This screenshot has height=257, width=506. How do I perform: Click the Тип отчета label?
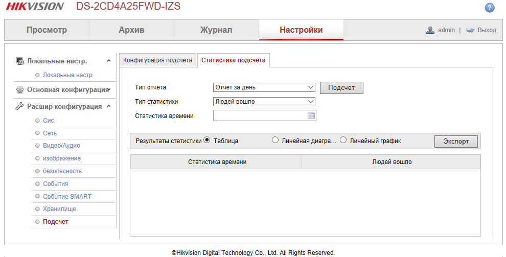150,87
